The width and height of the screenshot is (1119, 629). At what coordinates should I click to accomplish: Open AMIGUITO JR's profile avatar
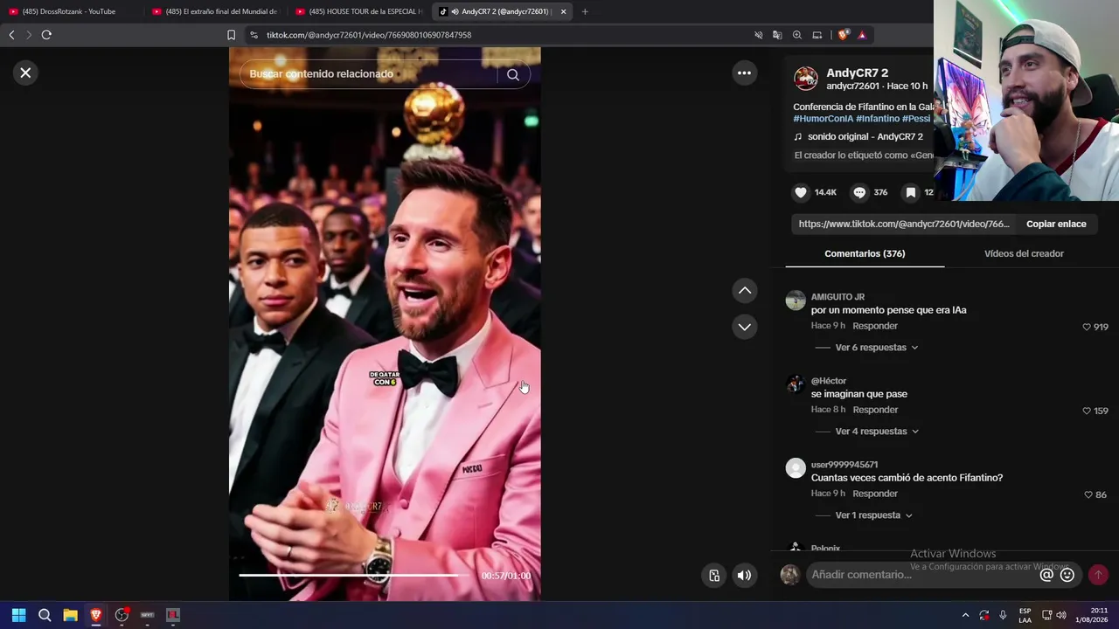(796, 301)
